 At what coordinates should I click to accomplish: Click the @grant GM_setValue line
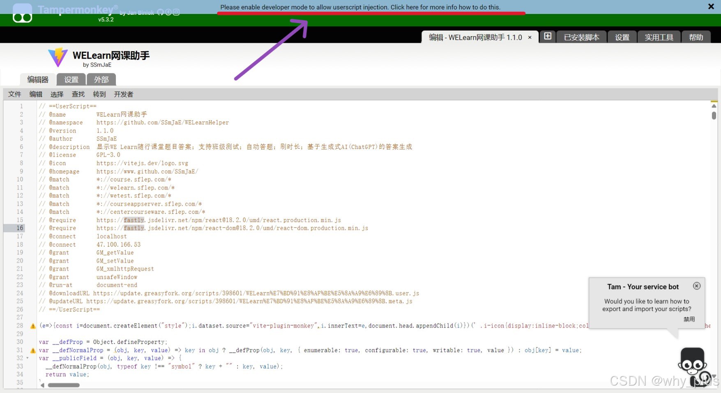click(x=86, y=261)
